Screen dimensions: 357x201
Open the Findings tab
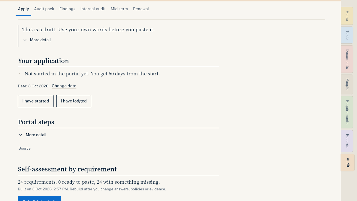pyautogui.click(x=67, y=9)
